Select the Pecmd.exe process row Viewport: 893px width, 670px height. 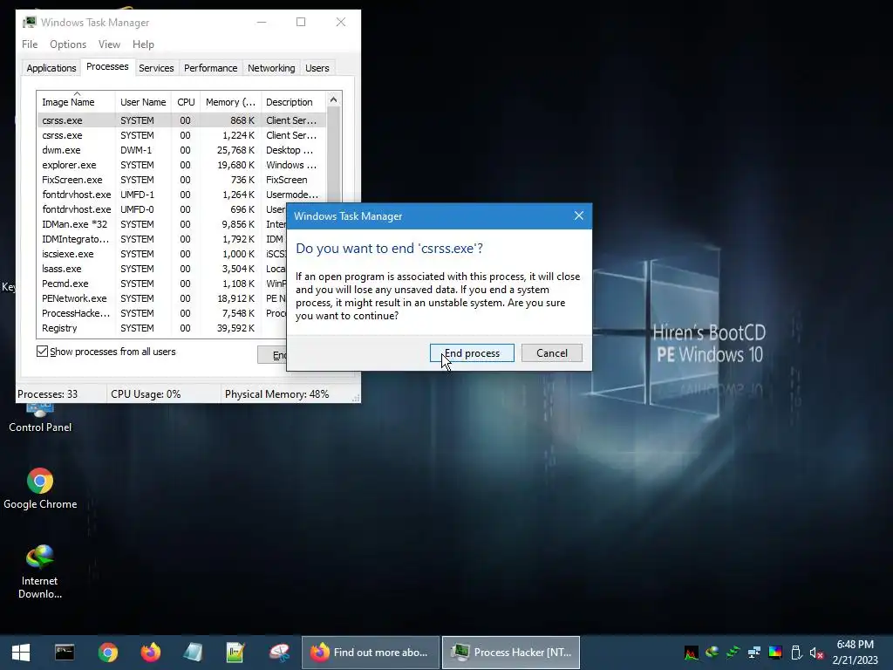(161, 284)
